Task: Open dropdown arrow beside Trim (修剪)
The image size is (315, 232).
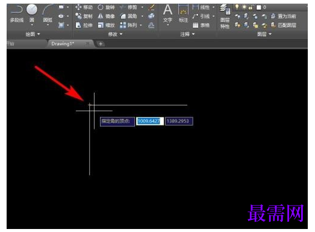Action: 142,7
